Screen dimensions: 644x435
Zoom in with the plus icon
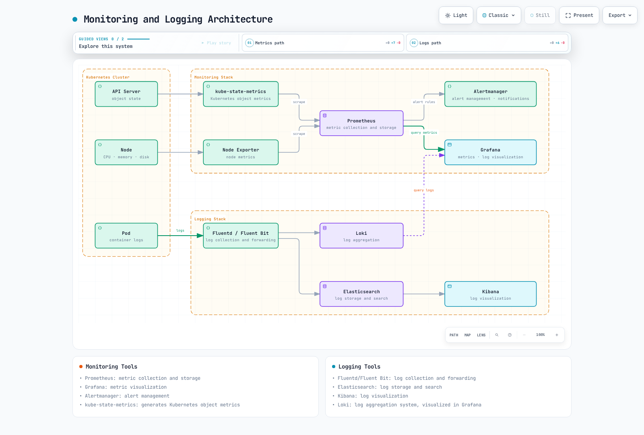(557, 335)
